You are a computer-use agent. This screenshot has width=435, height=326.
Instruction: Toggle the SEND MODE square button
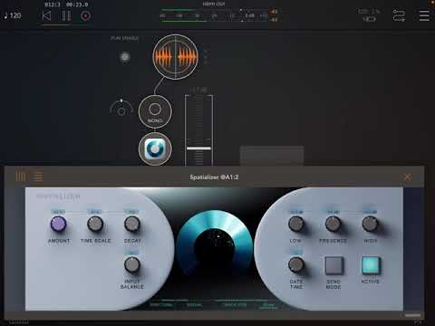(333, 265)
